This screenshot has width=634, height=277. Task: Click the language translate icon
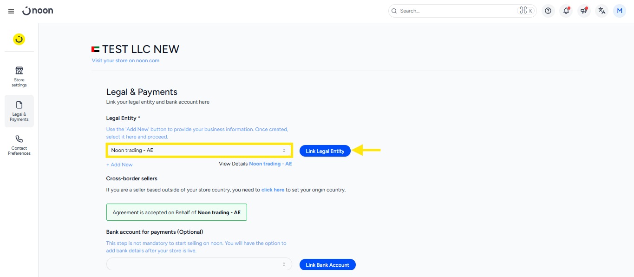(602, 11)
